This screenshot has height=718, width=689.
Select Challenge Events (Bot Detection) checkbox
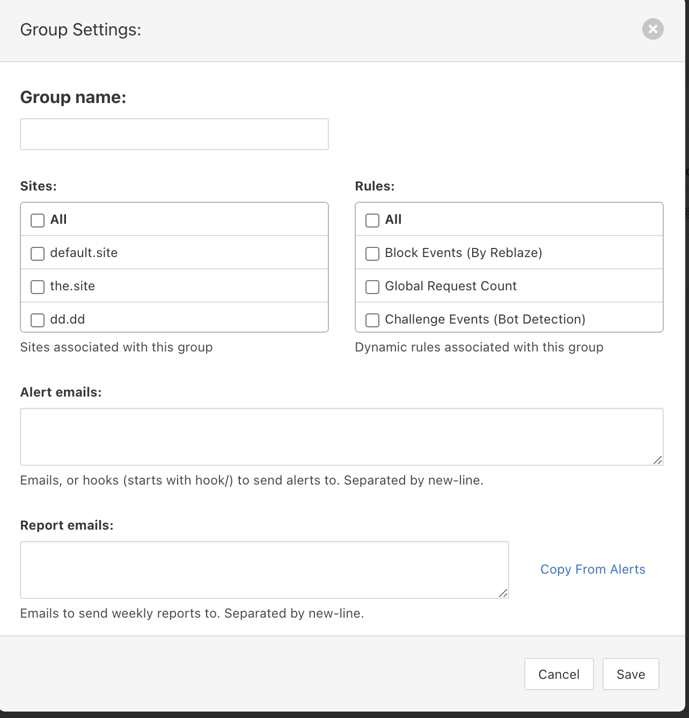[372, 320]
